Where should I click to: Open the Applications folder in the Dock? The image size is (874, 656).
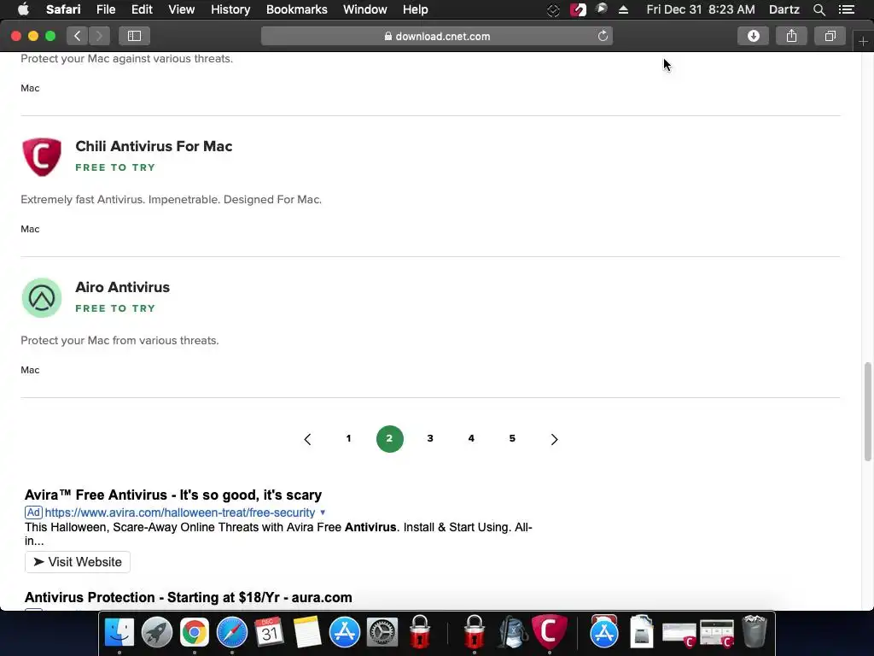coord(603,633)
